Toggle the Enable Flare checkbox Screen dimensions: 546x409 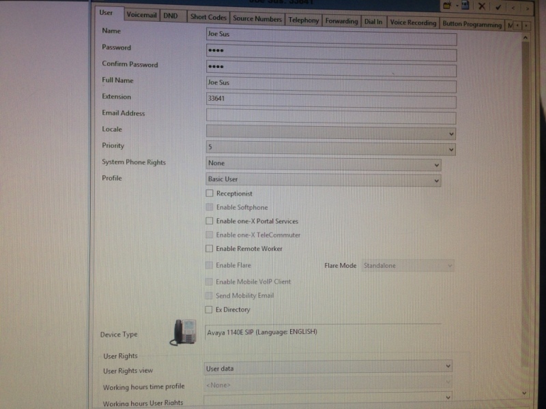click(x=209, y=265)
